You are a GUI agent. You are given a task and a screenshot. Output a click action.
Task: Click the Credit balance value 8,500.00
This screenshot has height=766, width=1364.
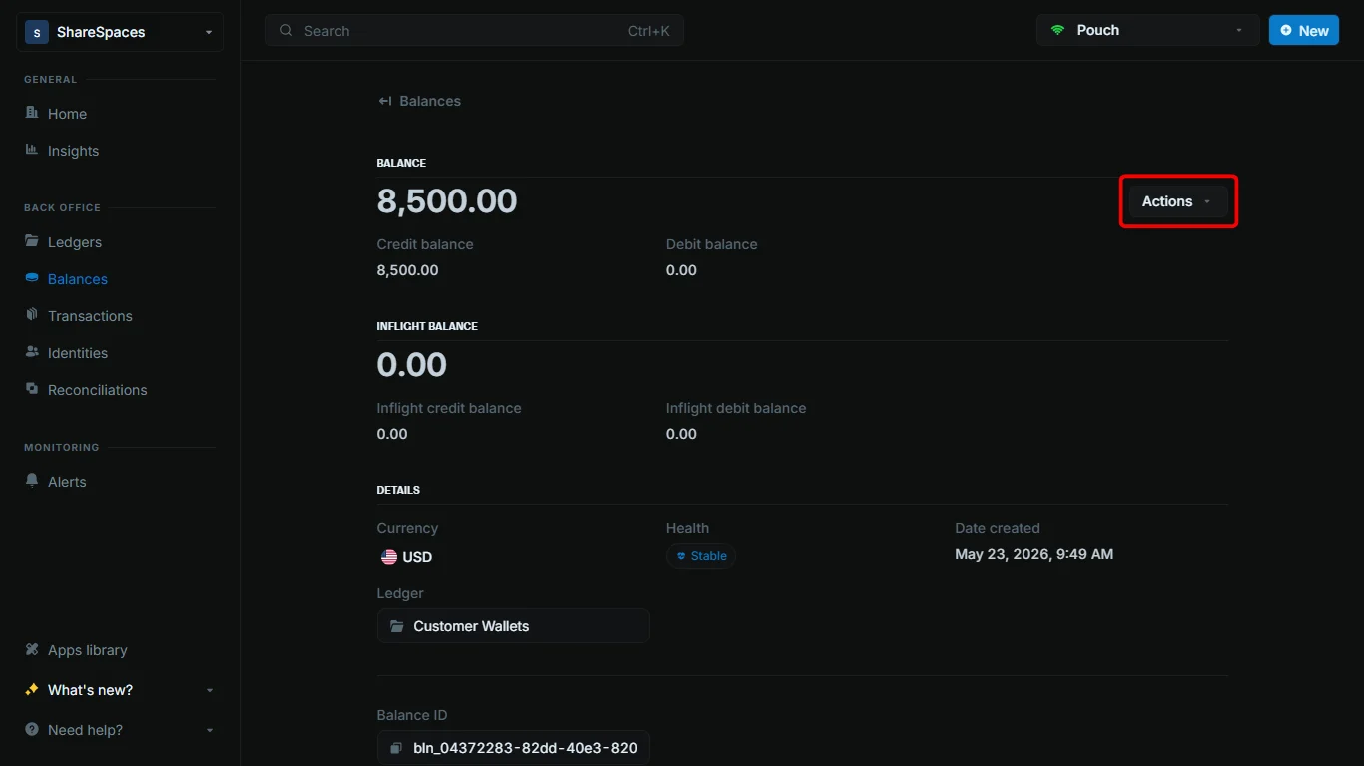407,270
